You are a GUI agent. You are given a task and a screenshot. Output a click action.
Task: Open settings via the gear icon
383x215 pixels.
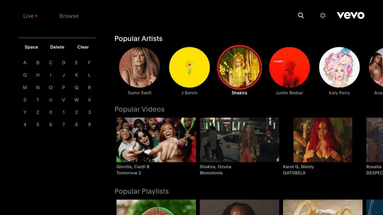click(323, 16)
